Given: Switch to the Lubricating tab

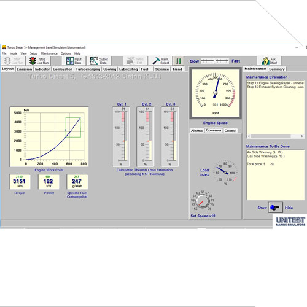Looking at the screenshot, I should click(x=128, y=69).
